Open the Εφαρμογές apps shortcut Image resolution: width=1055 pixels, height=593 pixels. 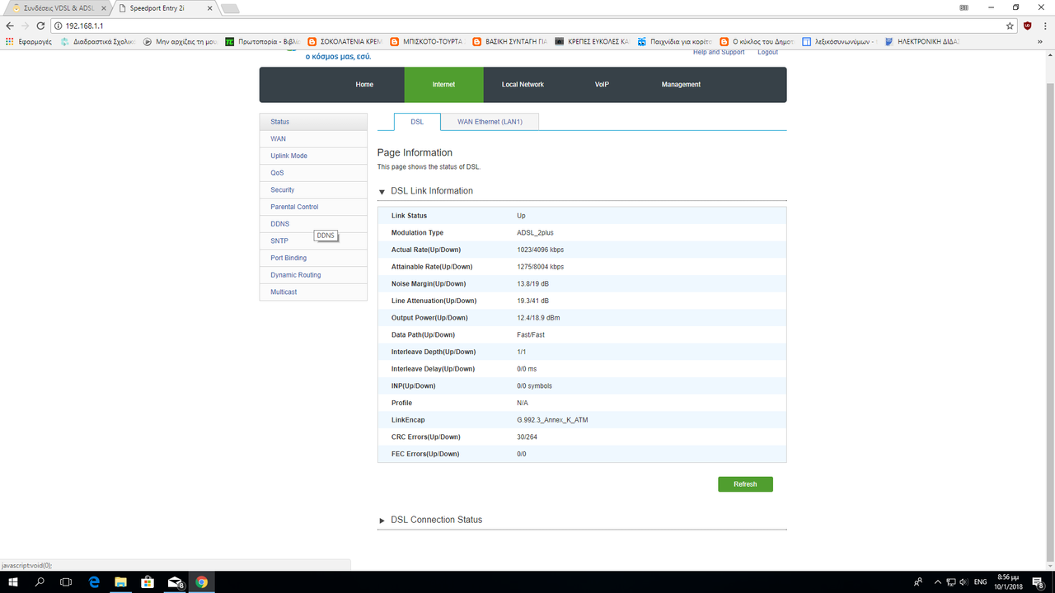[29, 41]
